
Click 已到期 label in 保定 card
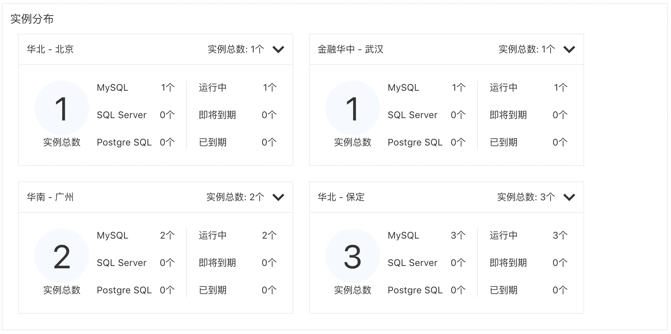(x=504, y=290)
